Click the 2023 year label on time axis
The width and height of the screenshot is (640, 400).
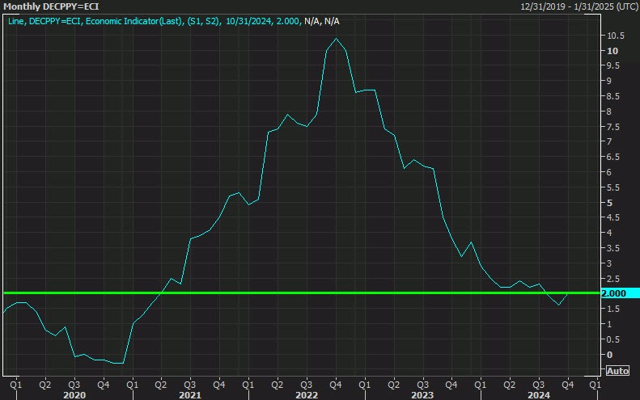pos(422,394)
